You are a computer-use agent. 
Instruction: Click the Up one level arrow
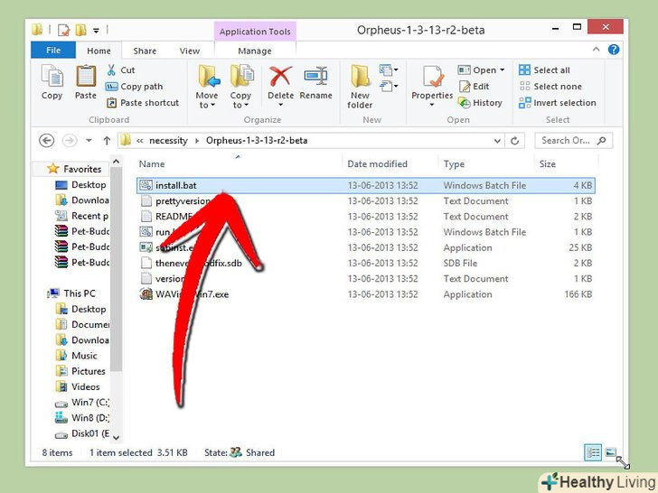(x=108, y=141)
